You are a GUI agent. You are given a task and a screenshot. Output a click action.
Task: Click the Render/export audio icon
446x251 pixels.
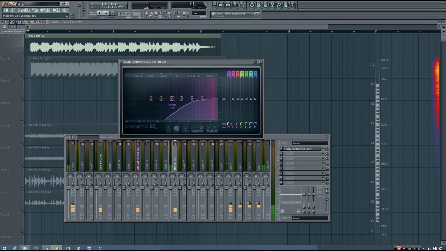(x=266, y=5)
